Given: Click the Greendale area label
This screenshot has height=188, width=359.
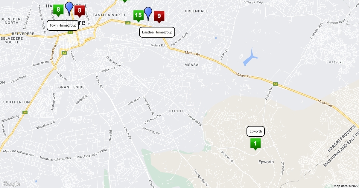Looking at the screenshot, I should coord(196,11).
